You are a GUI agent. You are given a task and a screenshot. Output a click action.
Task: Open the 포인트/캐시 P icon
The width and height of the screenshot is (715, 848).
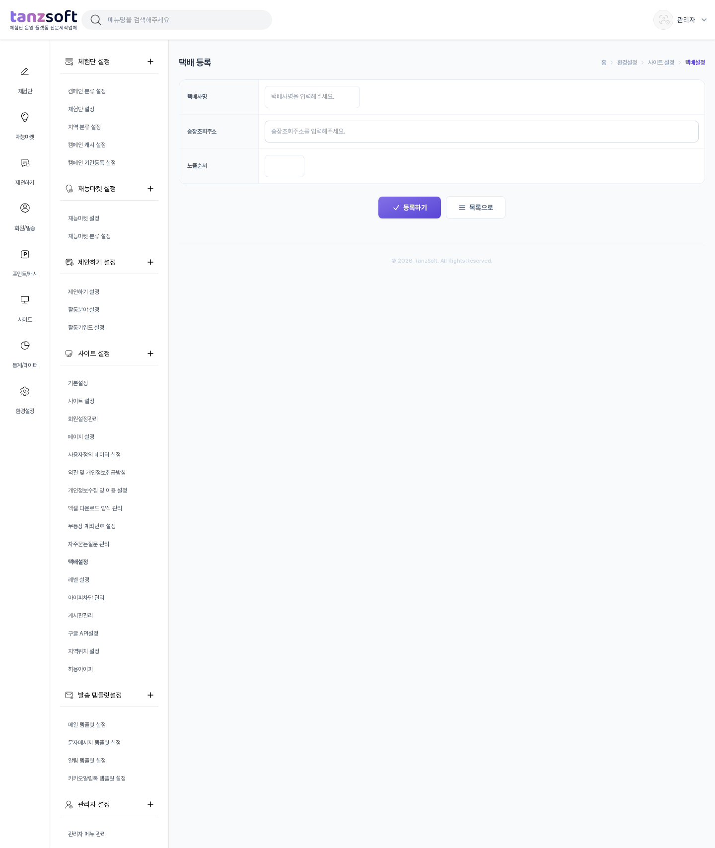click(x=25, y=254)
